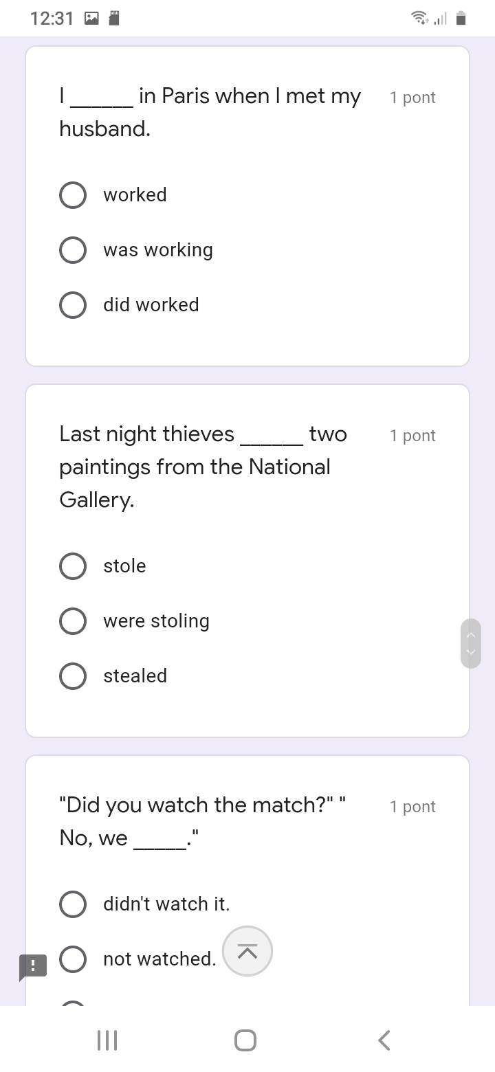This screenshot has height=1072, width=495.
Task: Tap the fast scroll handle on right edge
Action: click(x=471, y=643)
